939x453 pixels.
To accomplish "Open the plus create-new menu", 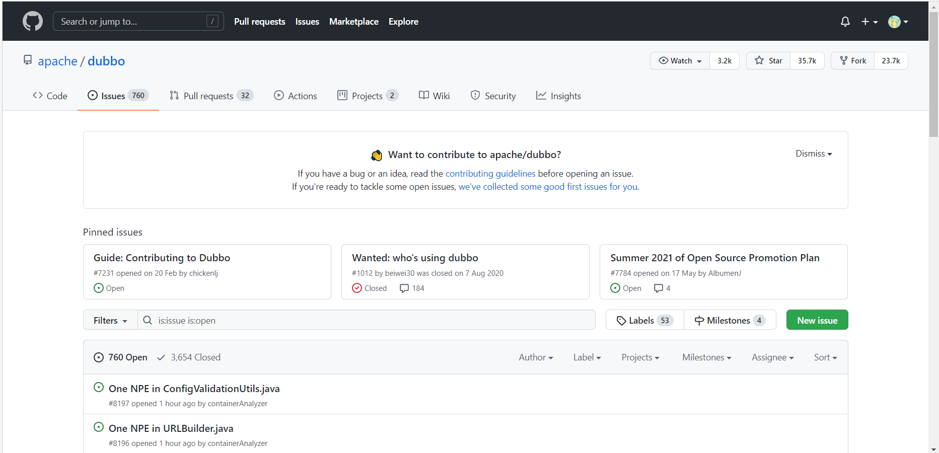I will pyautogui.click(x=870, y=22).
